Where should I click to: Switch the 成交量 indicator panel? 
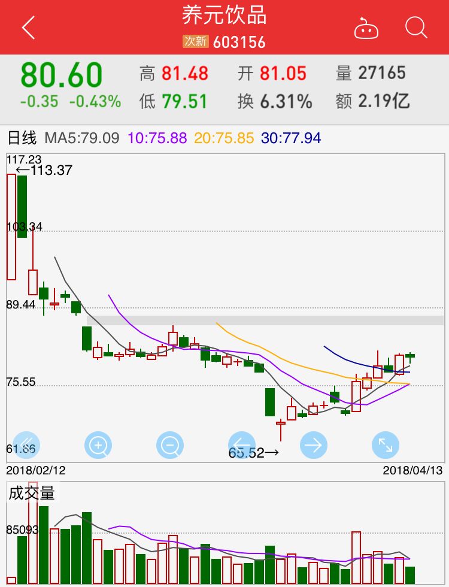(31, 494)
